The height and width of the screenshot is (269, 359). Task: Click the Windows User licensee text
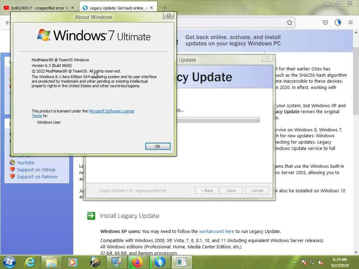point(49,122)
